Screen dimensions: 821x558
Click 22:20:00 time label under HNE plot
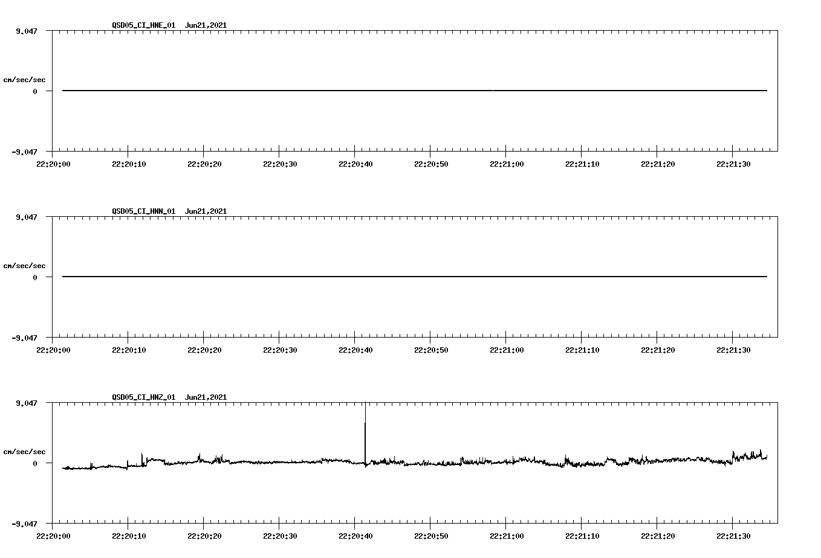click(53, 164)
